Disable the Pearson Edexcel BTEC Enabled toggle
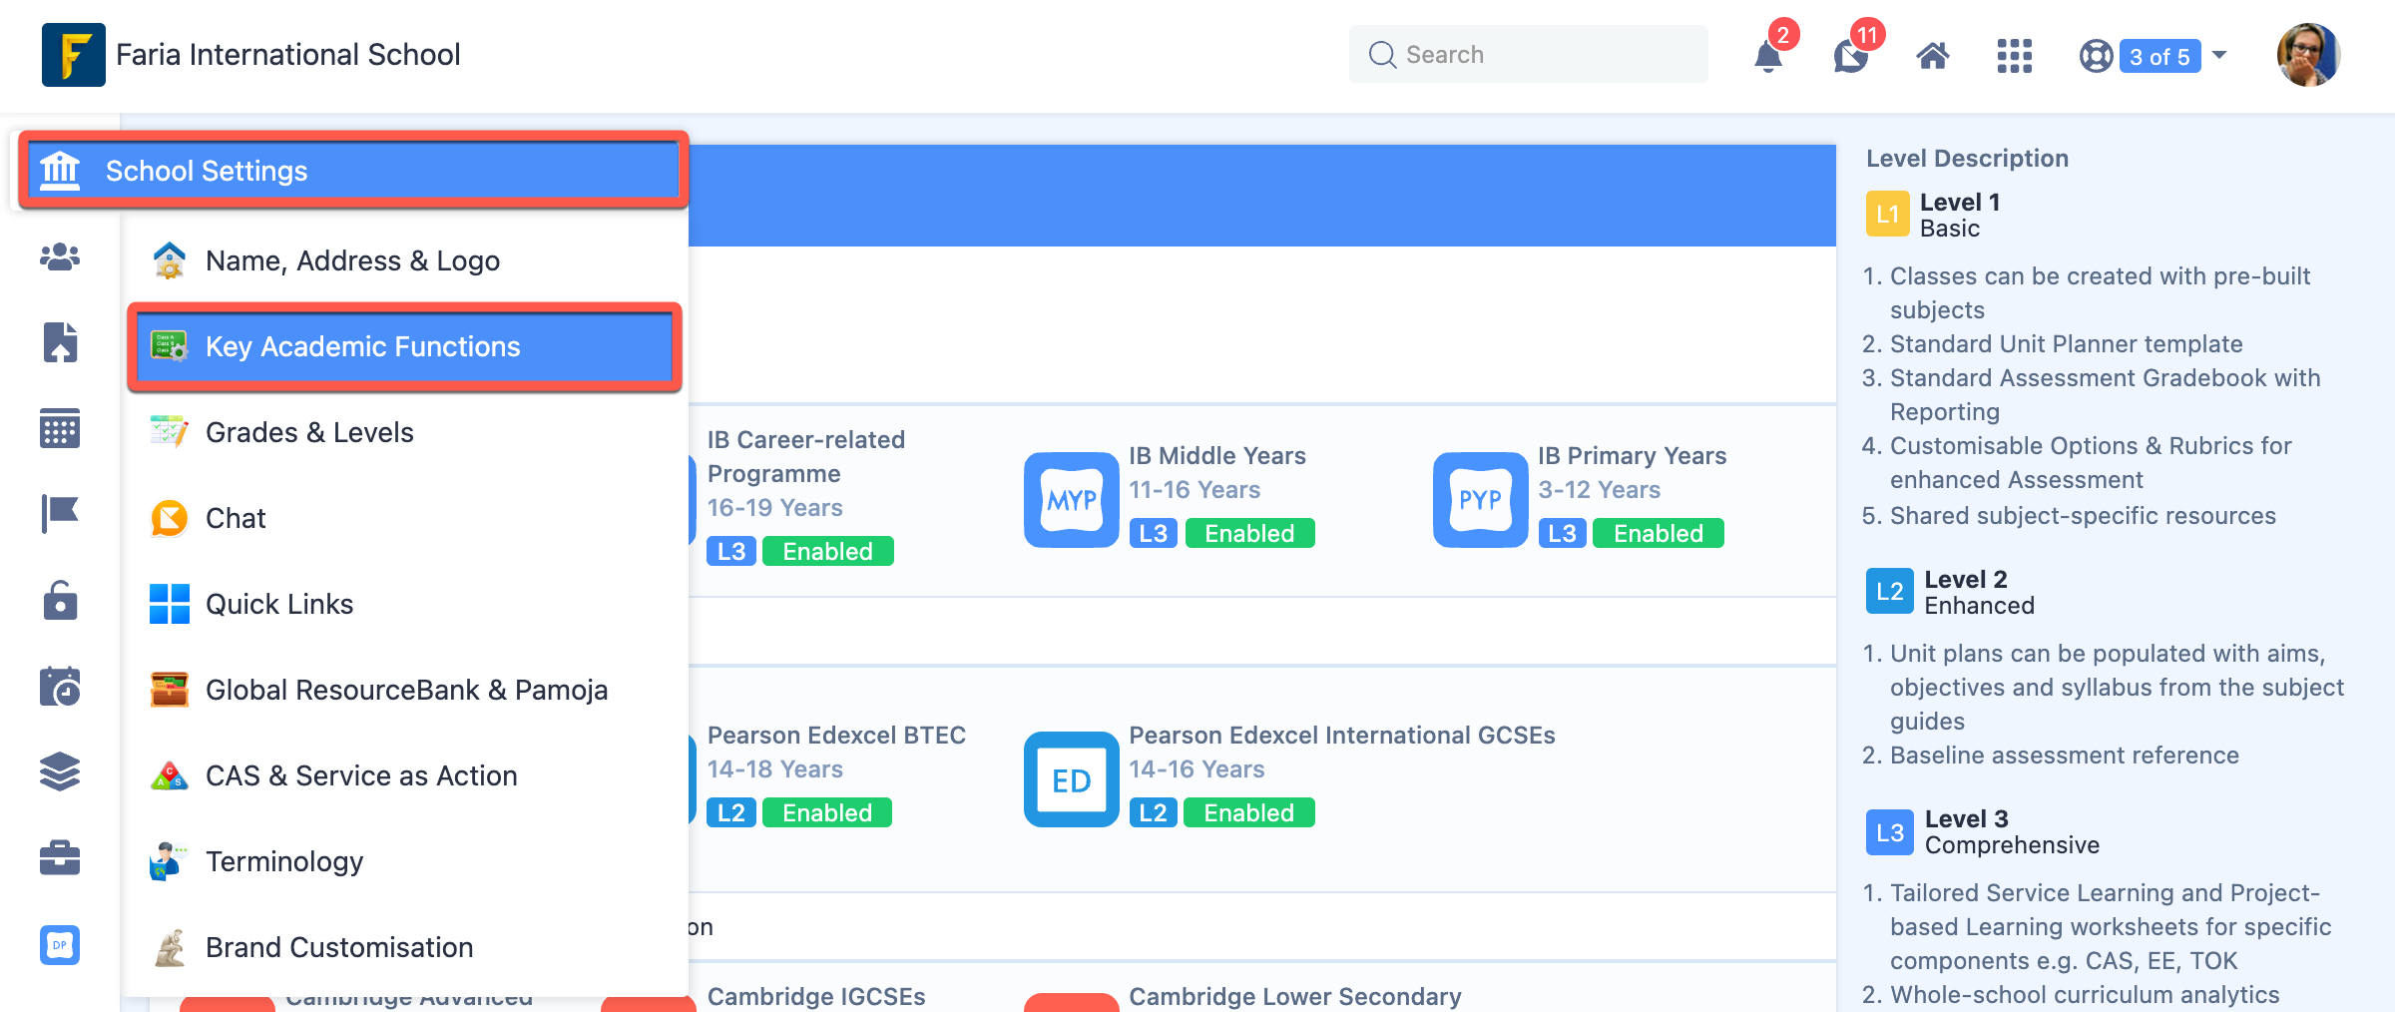The height and width of the screenshot is (1012, 2395). pos(827,811)
